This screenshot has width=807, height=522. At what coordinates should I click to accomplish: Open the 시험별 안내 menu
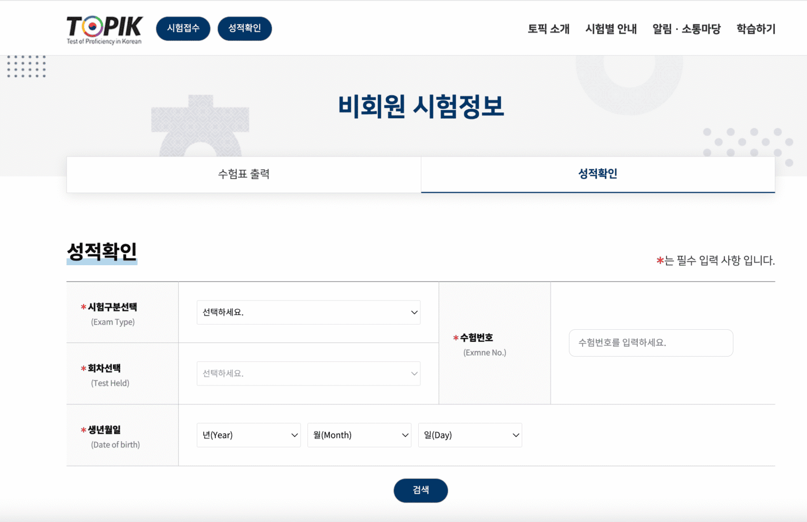(611, 29)
